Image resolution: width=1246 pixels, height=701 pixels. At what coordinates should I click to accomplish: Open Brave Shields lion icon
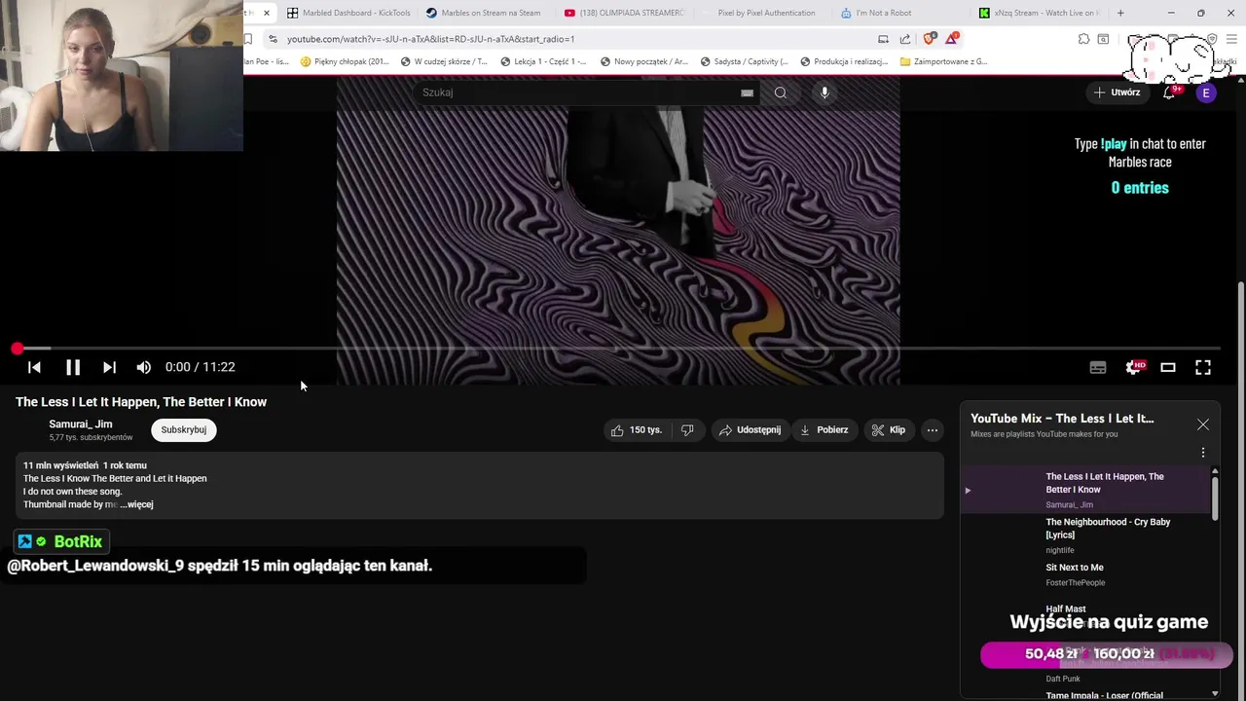[930, 39]
